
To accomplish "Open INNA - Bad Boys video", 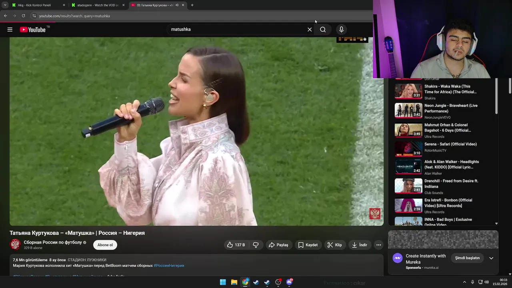I will [448, 222].
